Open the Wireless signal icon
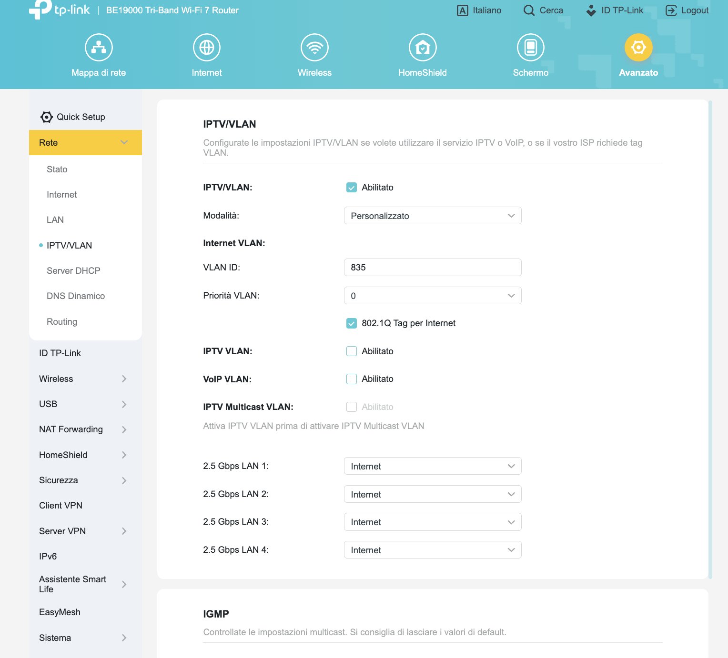 (x=314, y=48)
